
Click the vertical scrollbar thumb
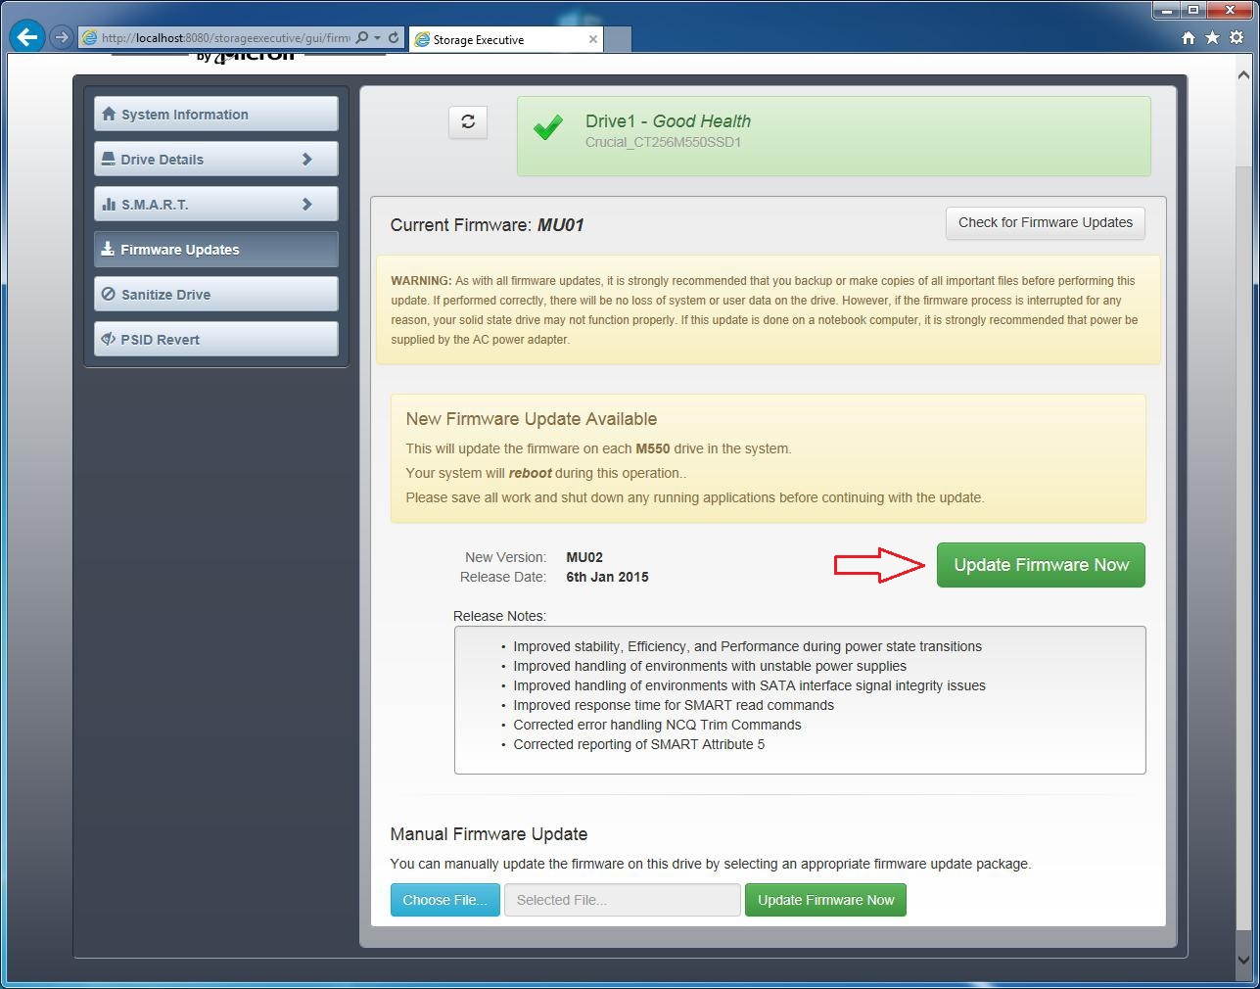[x=1243, y=548]
